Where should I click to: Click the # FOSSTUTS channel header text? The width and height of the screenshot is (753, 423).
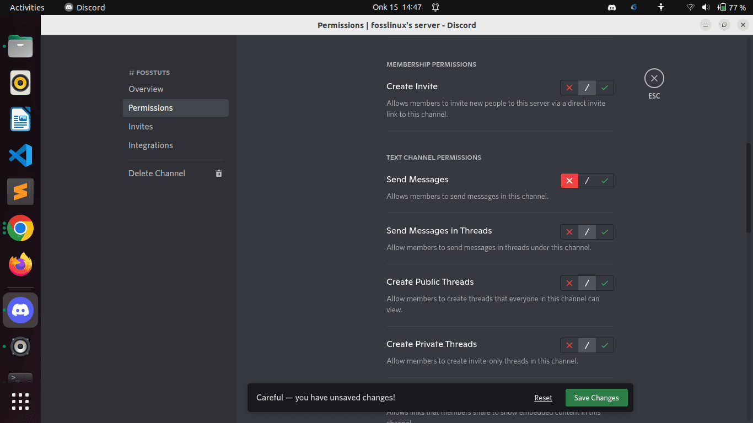(149, 73)
